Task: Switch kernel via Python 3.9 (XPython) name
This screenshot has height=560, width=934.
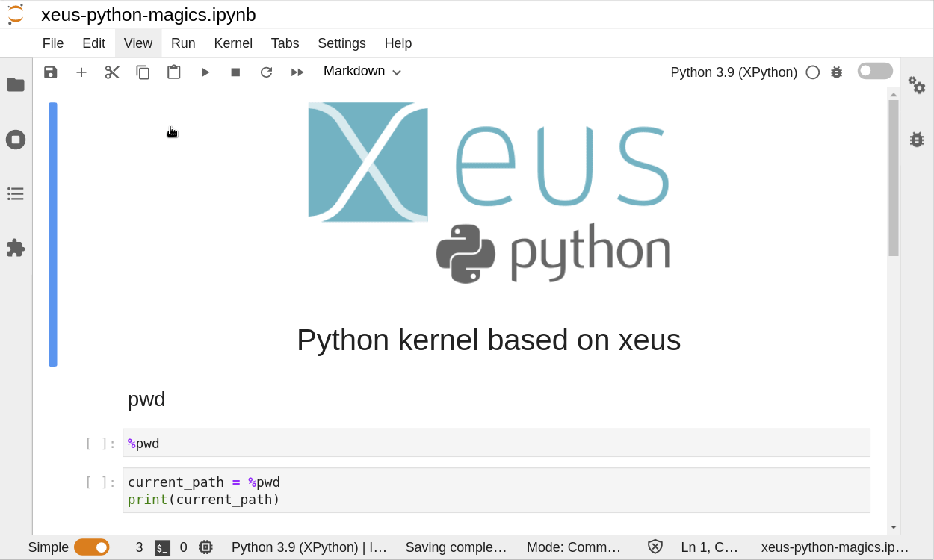Action: pos(733,72)
